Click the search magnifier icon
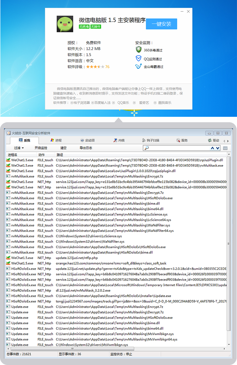Screen dimensions: 237x365 (x=146, y=148)
